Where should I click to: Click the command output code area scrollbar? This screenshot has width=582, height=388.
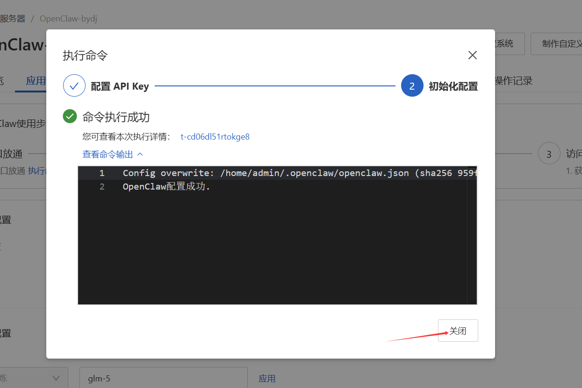pos(472,235)
